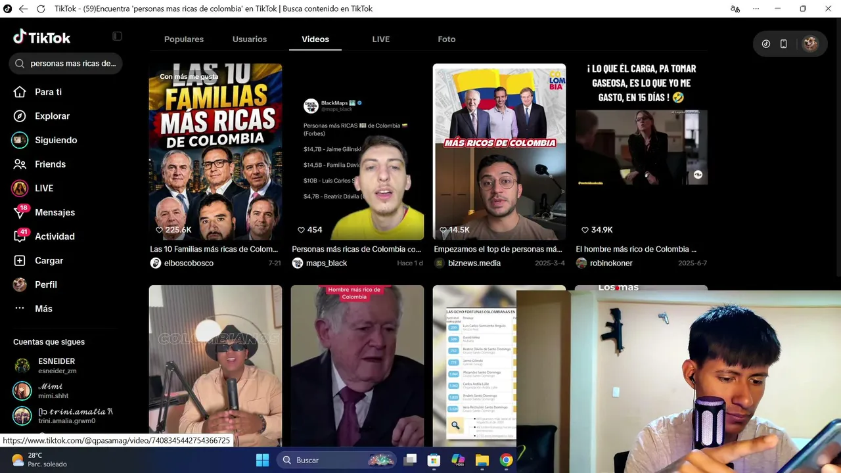Play the 'Las 10 Familias más ricas' video
Viewport: 841px width, 473px height.
pyautogui.click(x=216, y=152)
